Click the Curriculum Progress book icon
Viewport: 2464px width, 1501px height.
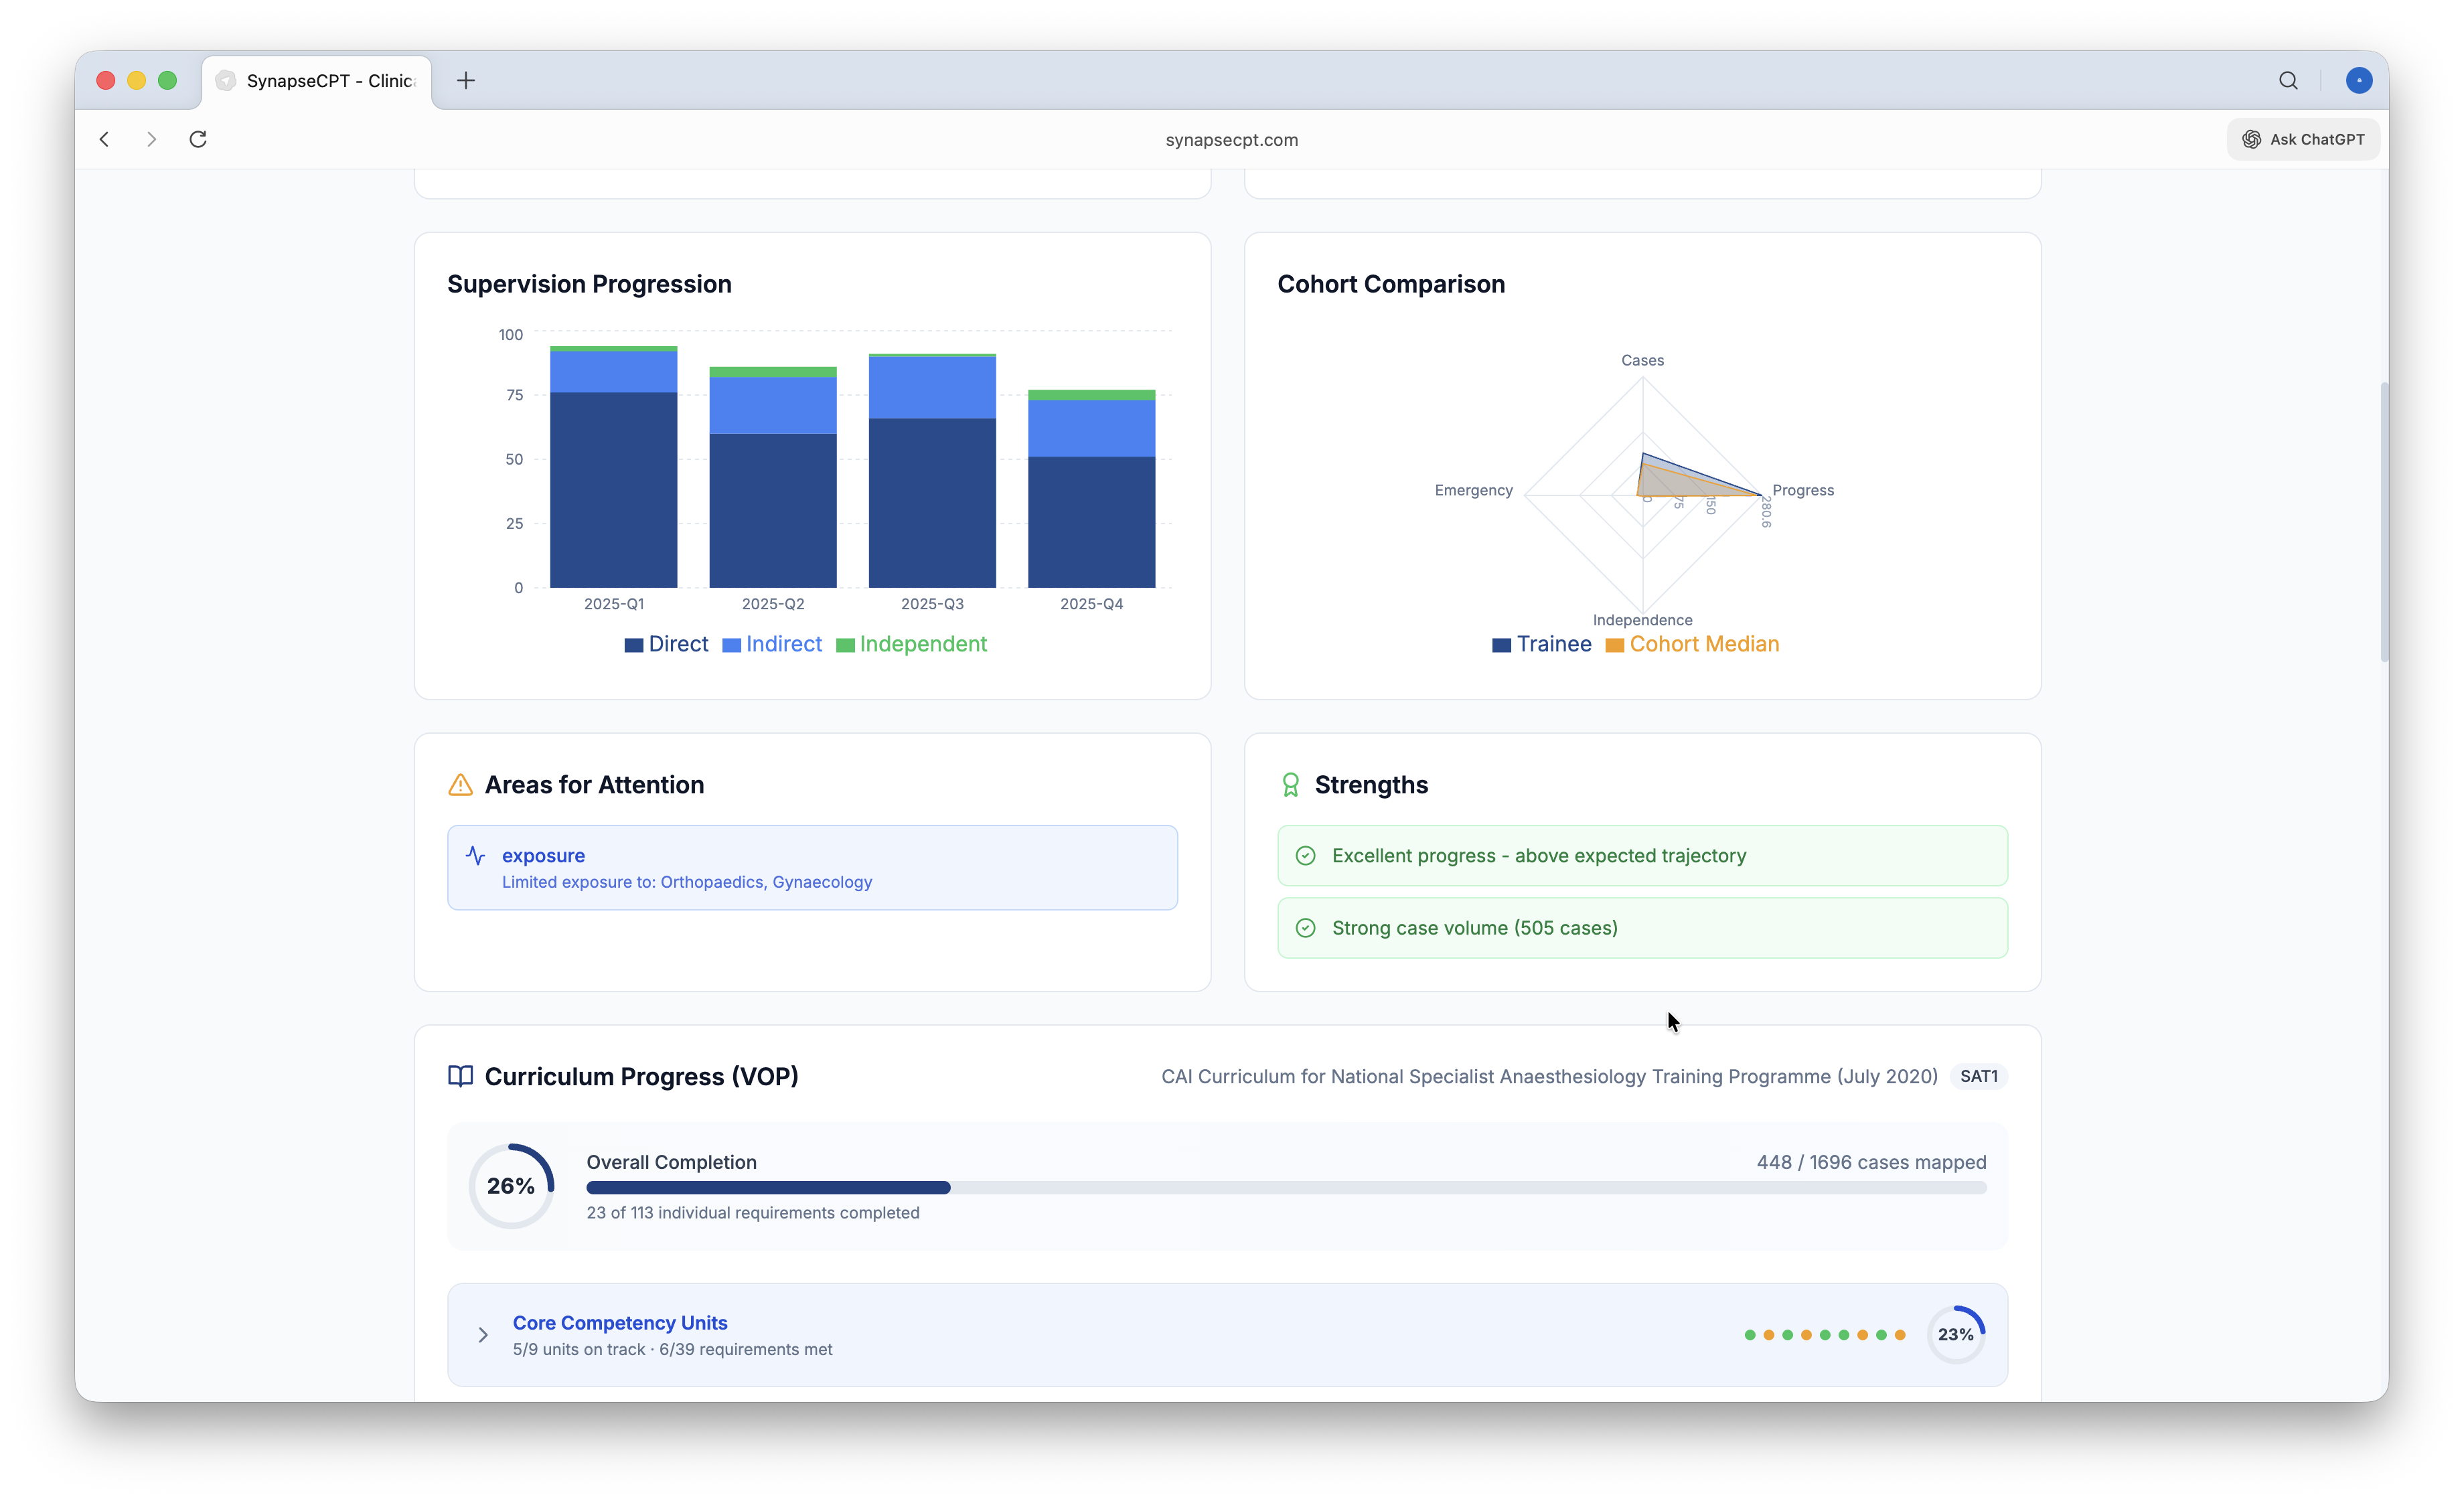click(460, 1076)
